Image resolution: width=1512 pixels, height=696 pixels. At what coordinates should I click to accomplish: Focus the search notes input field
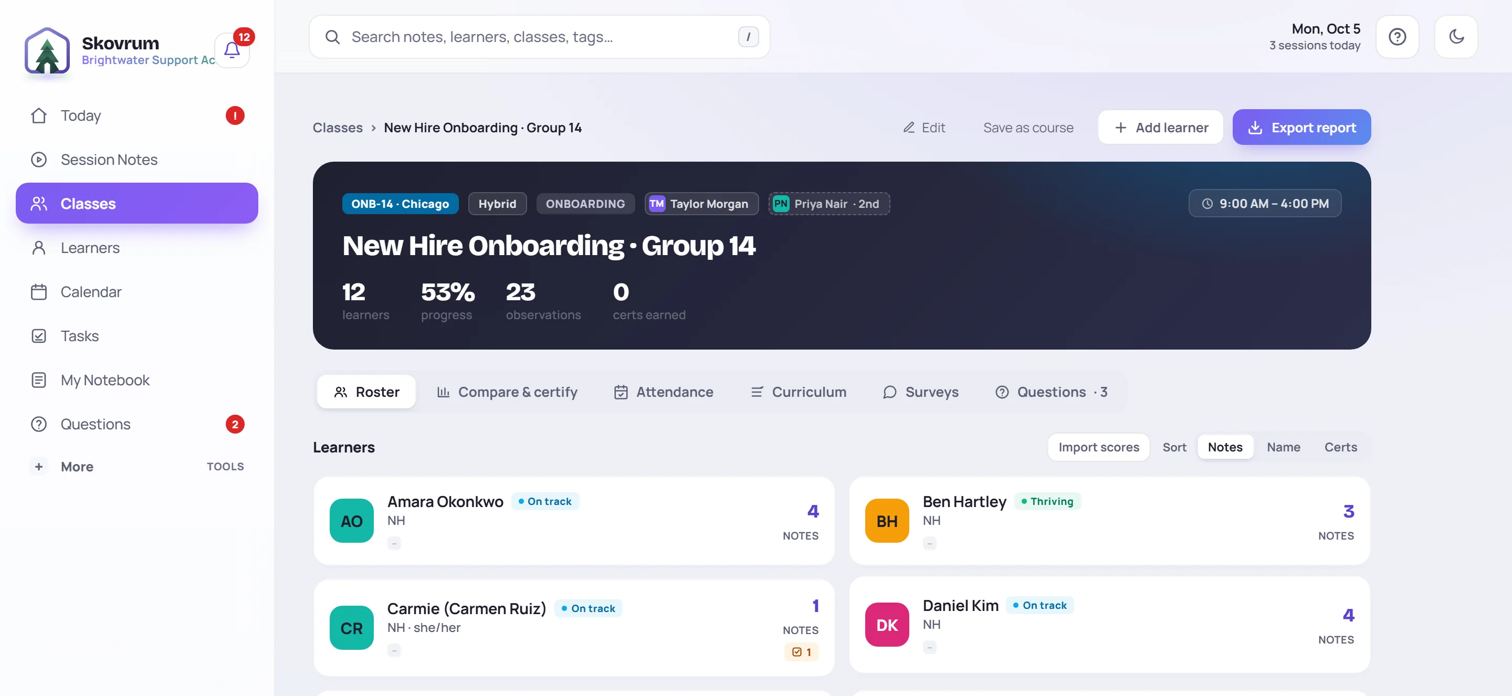[539, 37]
